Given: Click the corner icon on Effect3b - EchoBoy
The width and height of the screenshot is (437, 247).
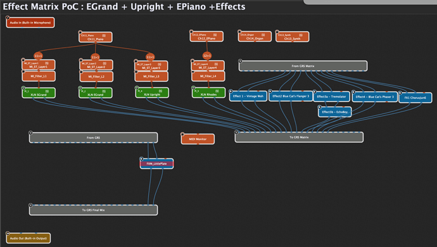Looking at the screenshot, I should (319, 107).
